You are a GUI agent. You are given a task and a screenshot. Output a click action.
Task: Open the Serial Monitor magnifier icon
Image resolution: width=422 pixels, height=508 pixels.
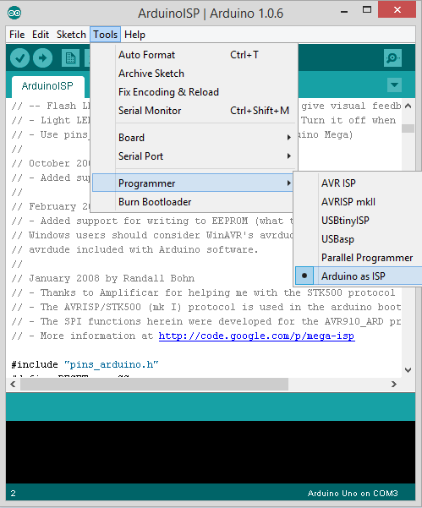pos(392,58)
